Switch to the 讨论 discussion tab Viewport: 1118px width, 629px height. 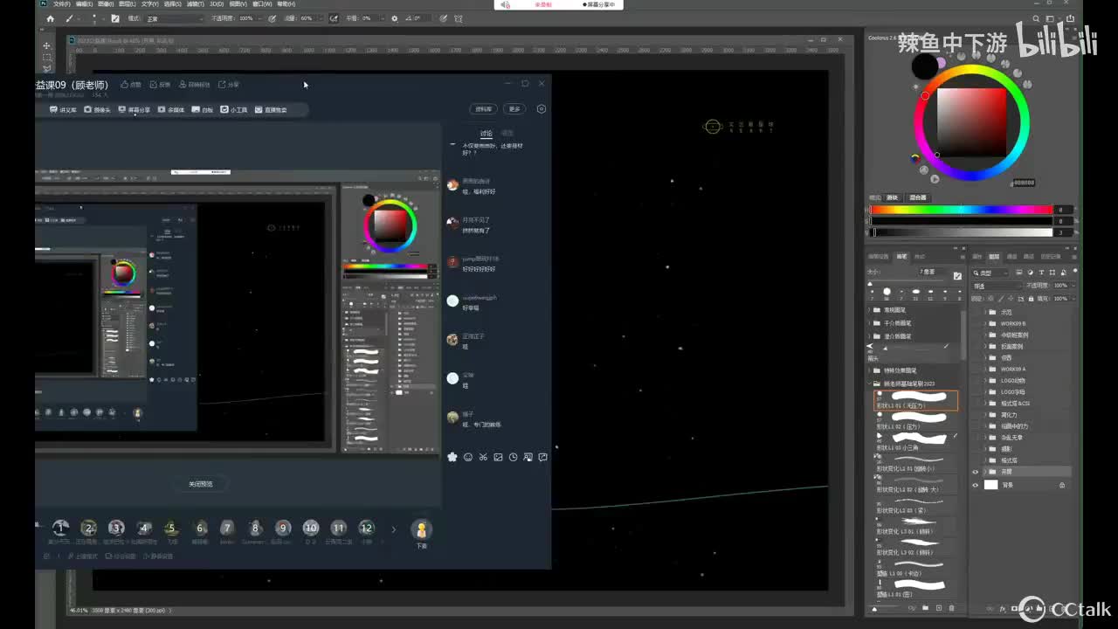(x=486, y=134)
